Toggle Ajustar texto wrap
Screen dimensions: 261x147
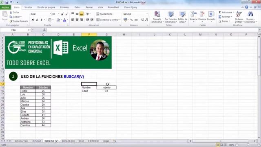point(104,14)
